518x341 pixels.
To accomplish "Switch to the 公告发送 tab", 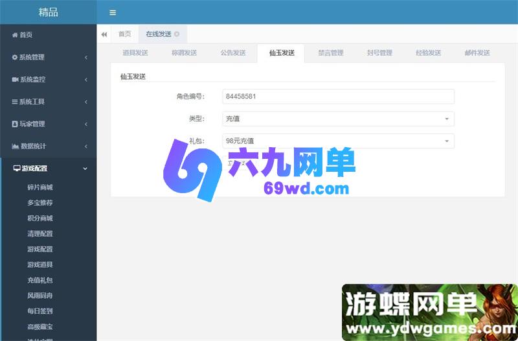I will coord(233,53).
